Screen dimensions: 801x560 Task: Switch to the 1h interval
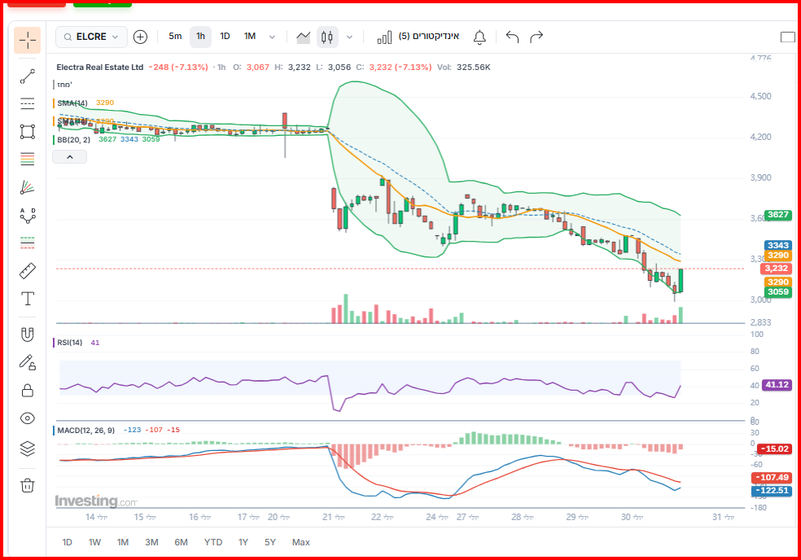(x=200, y=37)
